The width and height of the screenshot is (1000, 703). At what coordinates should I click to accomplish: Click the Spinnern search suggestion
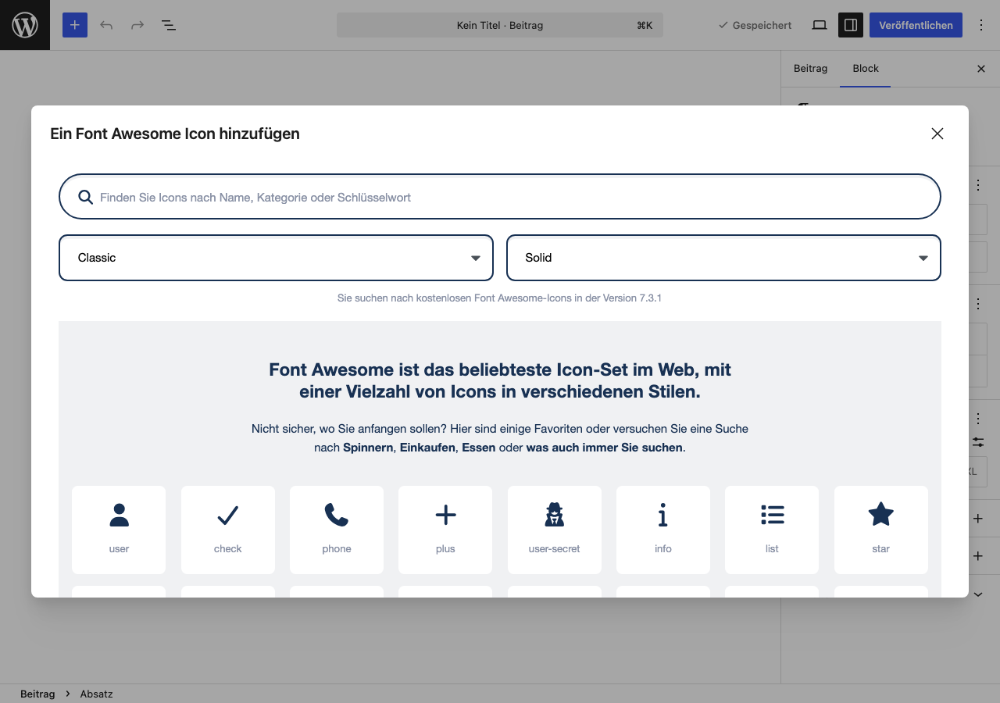370,448
